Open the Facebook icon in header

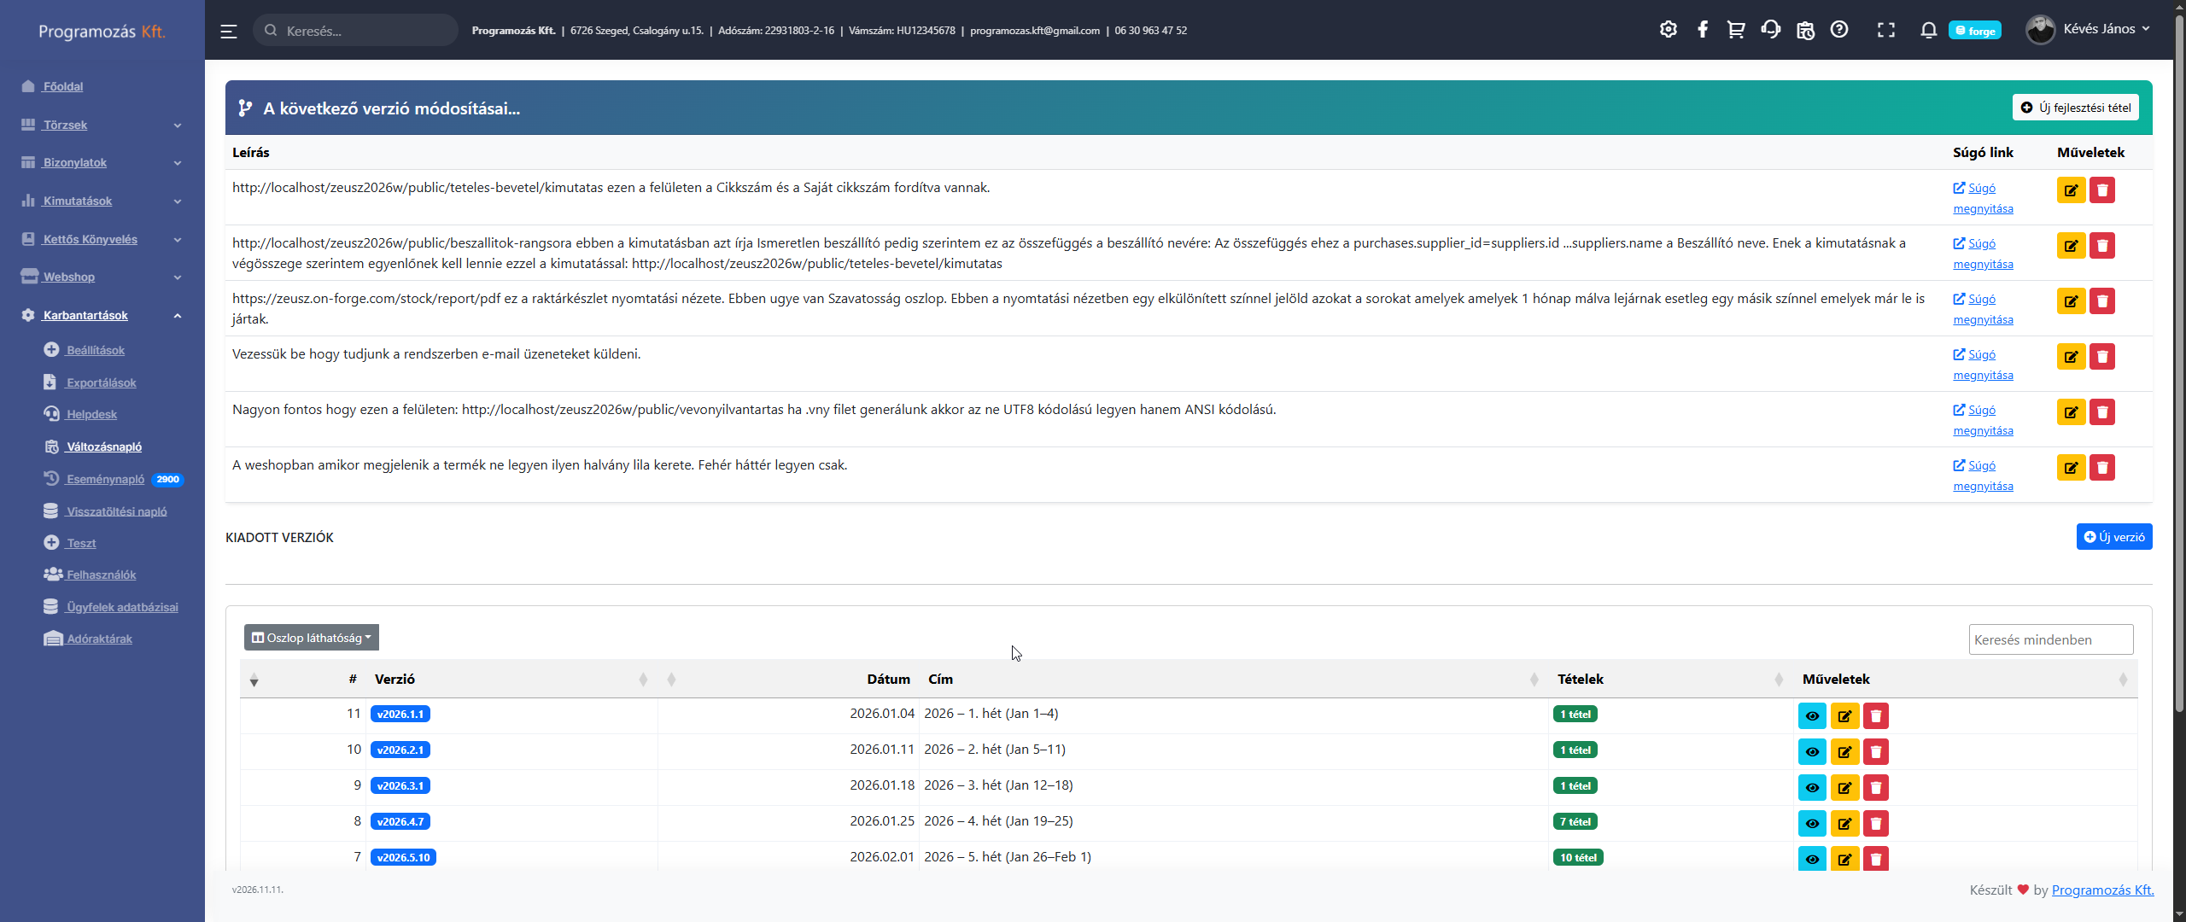[1702, 30]
